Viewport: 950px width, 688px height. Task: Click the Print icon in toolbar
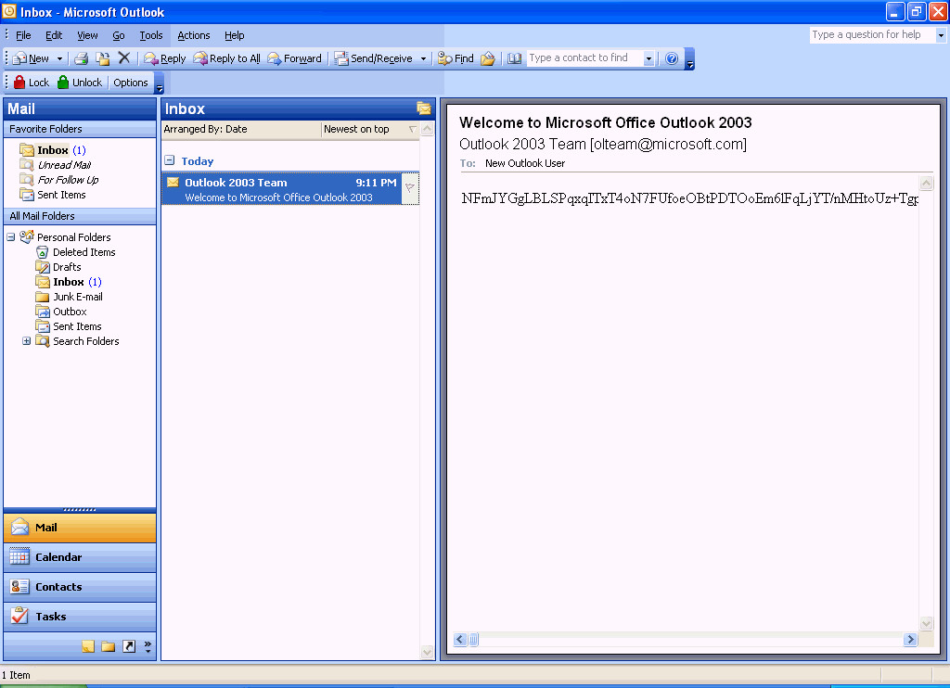[82, 58]
